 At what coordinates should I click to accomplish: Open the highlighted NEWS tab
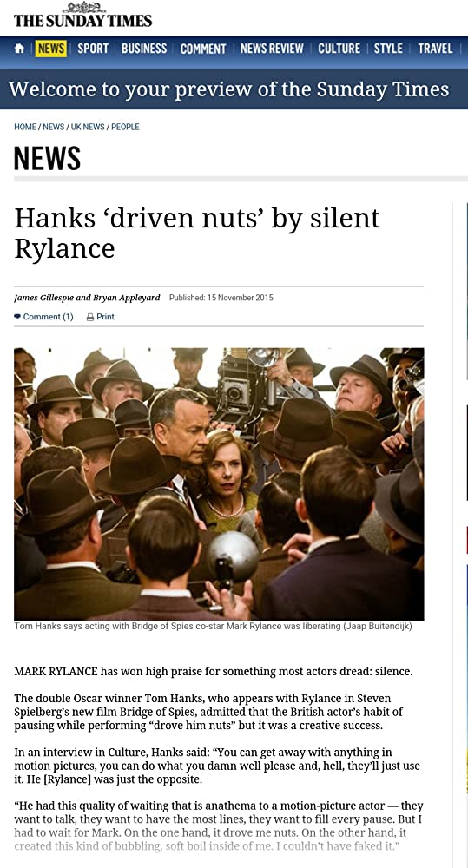51,49
